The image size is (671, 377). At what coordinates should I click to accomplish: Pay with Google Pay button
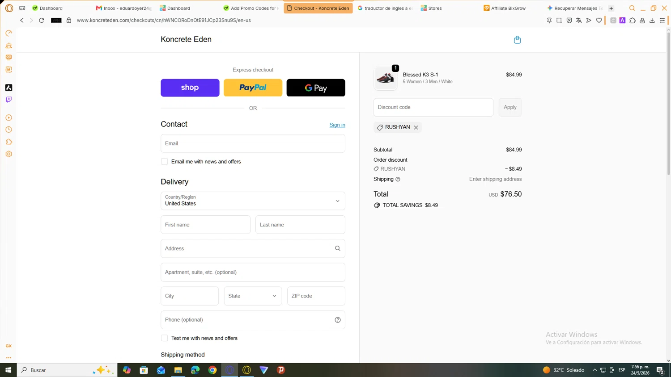[x=316, y=88]
